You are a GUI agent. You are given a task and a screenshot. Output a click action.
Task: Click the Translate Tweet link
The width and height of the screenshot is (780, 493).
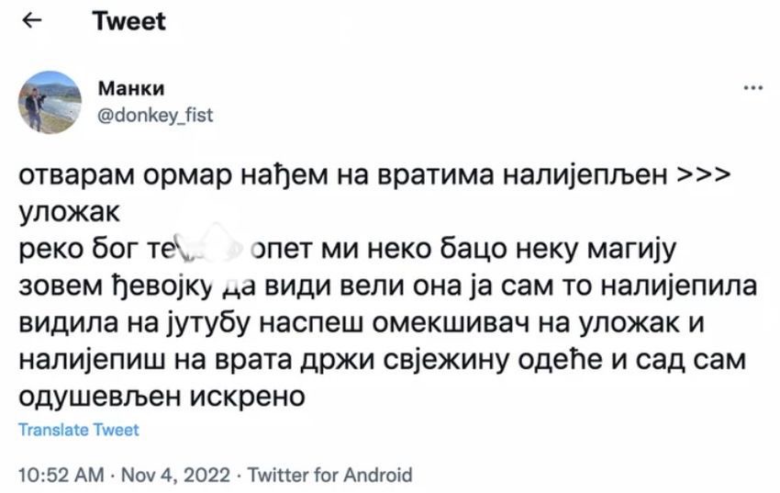[x=79, y=430]
